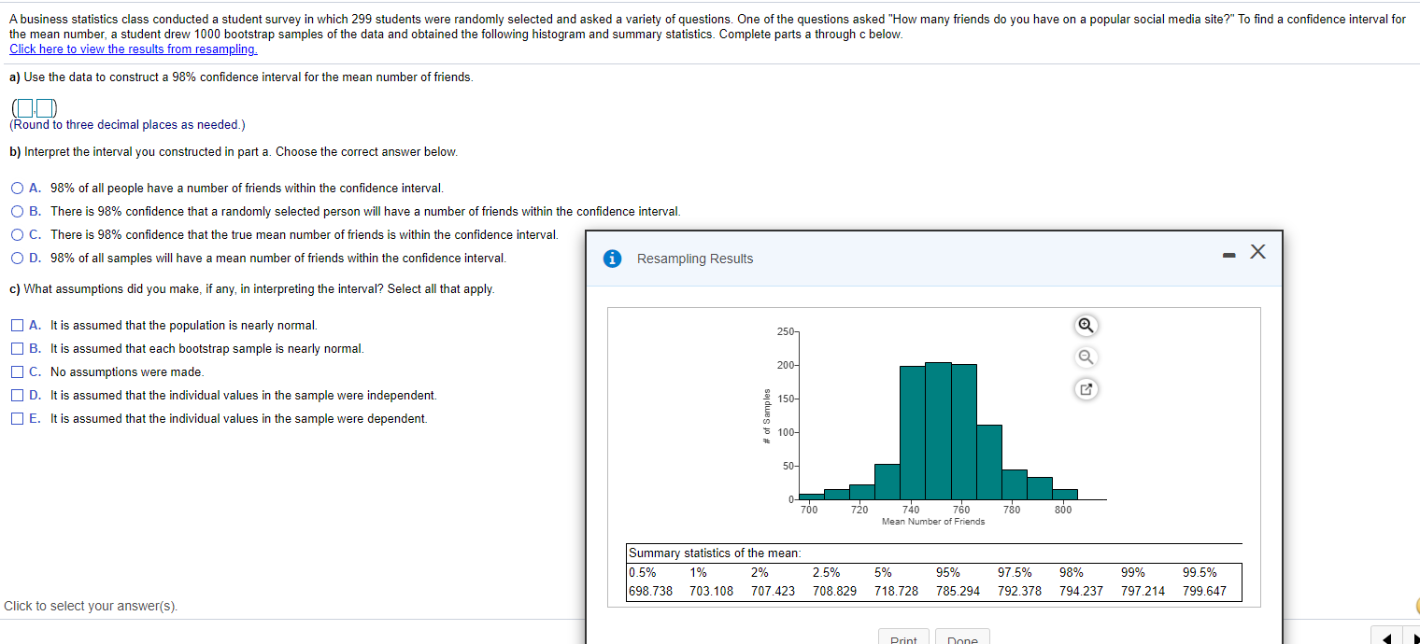Close the Resampling Results dialog
Image resolution: width=1420 pixels, height=644 pixels.
[x=1258, y=251]
